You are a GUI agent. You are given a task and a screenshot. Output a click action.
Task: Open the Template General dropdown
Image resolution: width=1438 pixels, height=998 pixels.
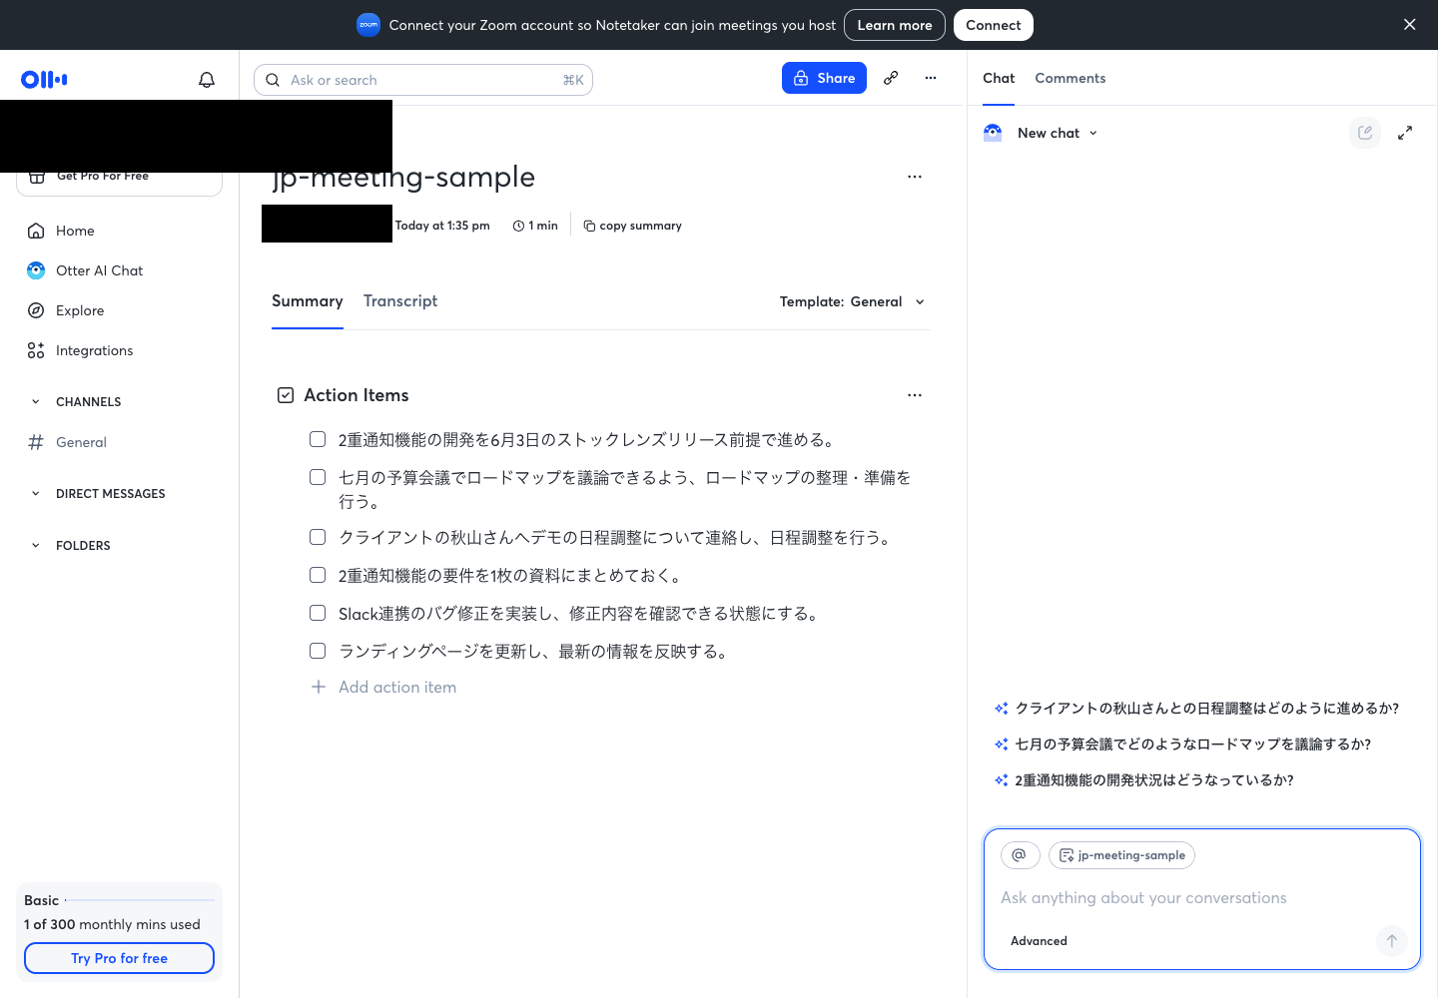click(853, 301)
